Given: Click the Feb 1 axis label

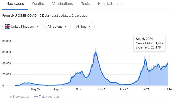Looking at the screenshot, I should pos(102,89).
